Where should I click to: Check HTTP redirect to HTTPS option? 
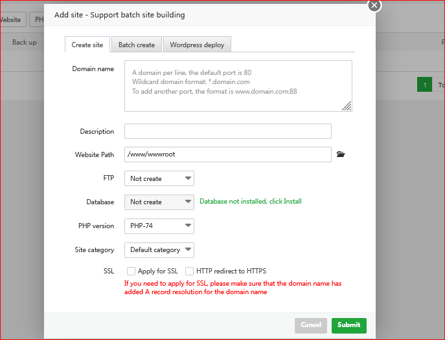tap(190, 271)
